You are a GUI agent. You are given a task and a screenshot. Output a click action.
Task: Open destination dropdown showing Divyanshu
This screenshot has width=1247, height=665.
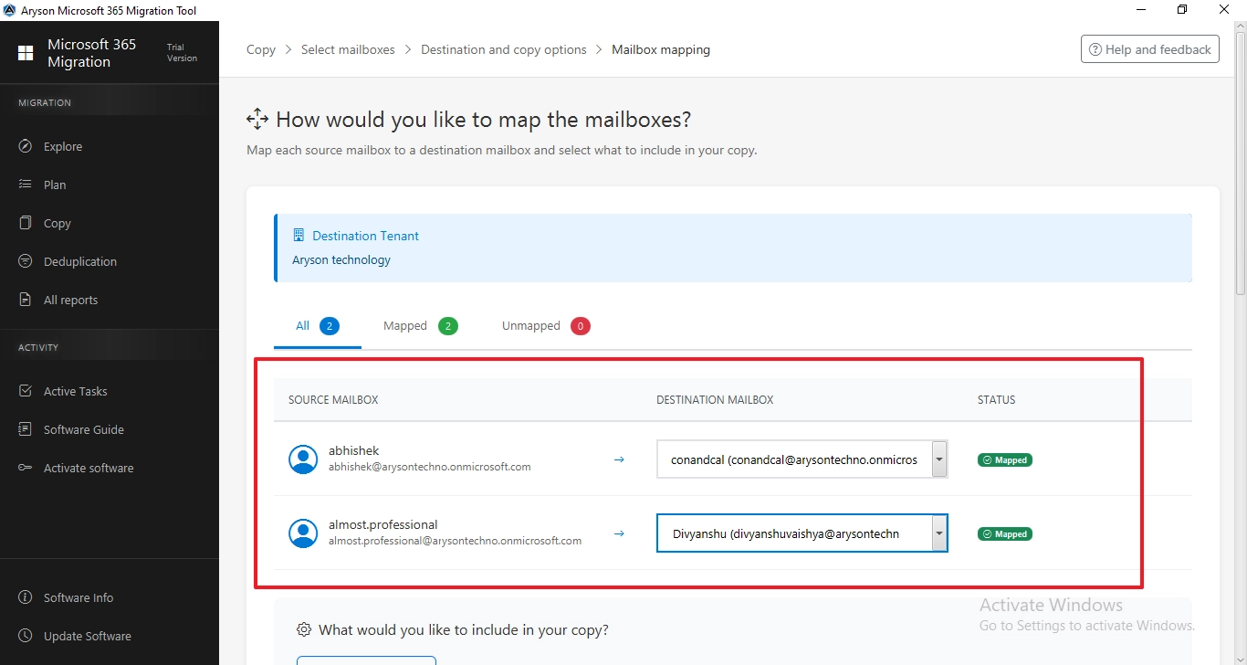802,533
